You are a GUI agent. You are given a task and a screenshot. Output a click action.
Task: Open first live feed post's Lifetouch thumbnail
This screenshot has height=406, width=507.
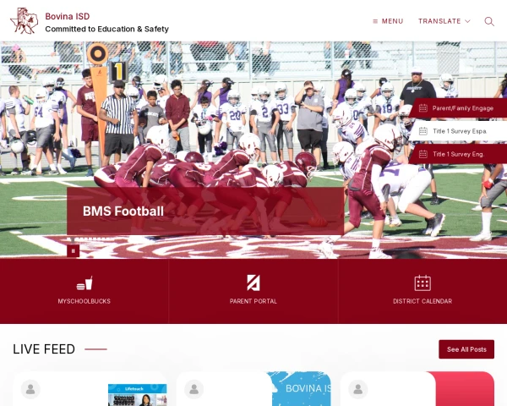pyautogui.click(x=137, y=395)
